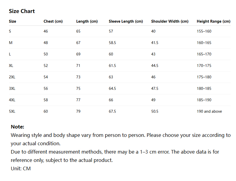Select the Chest (cm) column header

pos(53,21)
